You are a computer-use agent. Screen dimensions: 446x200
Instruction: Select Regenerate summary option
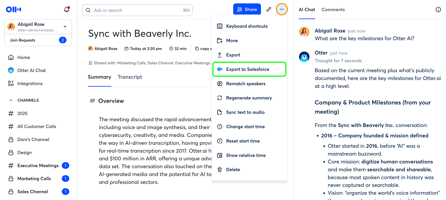[249, 98]
